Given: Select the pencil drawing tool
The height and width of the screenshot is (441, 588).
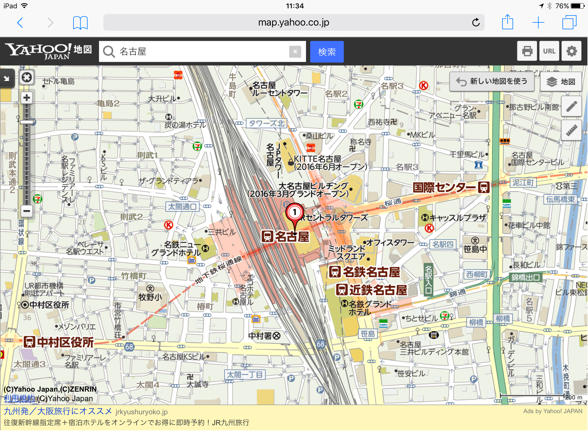Looking at the screenshot, I should coord(571,106).
